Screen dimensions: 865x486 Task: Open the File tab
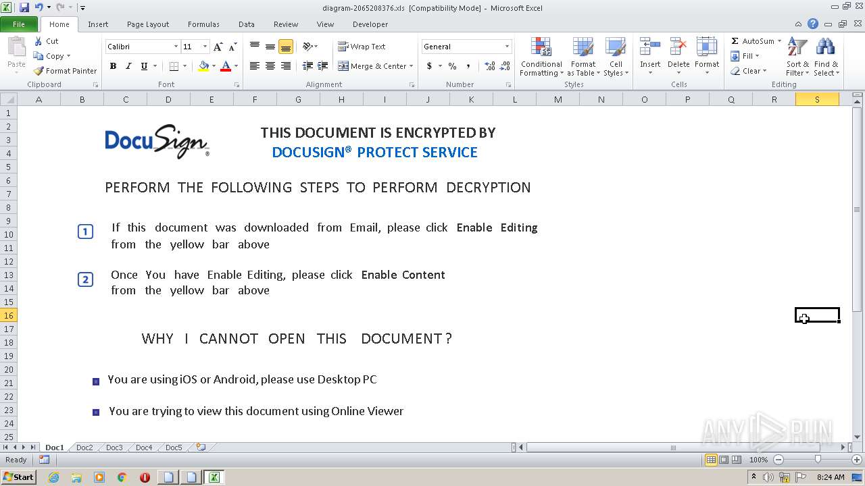(19, 24)
